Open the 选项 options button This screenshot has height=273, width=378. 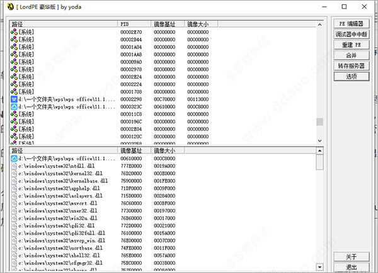(352, 77)
